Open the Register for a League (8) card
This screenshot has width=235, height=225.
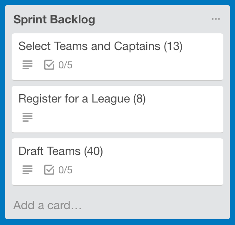[82, 99]
